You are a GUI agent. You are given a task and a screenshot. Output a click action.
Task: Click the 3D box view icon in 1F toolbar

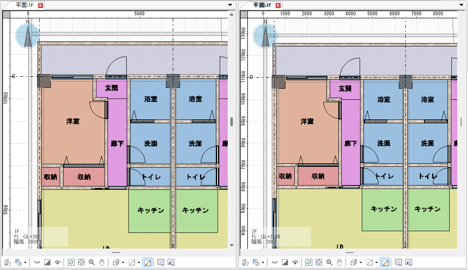(x=116, y=262)
